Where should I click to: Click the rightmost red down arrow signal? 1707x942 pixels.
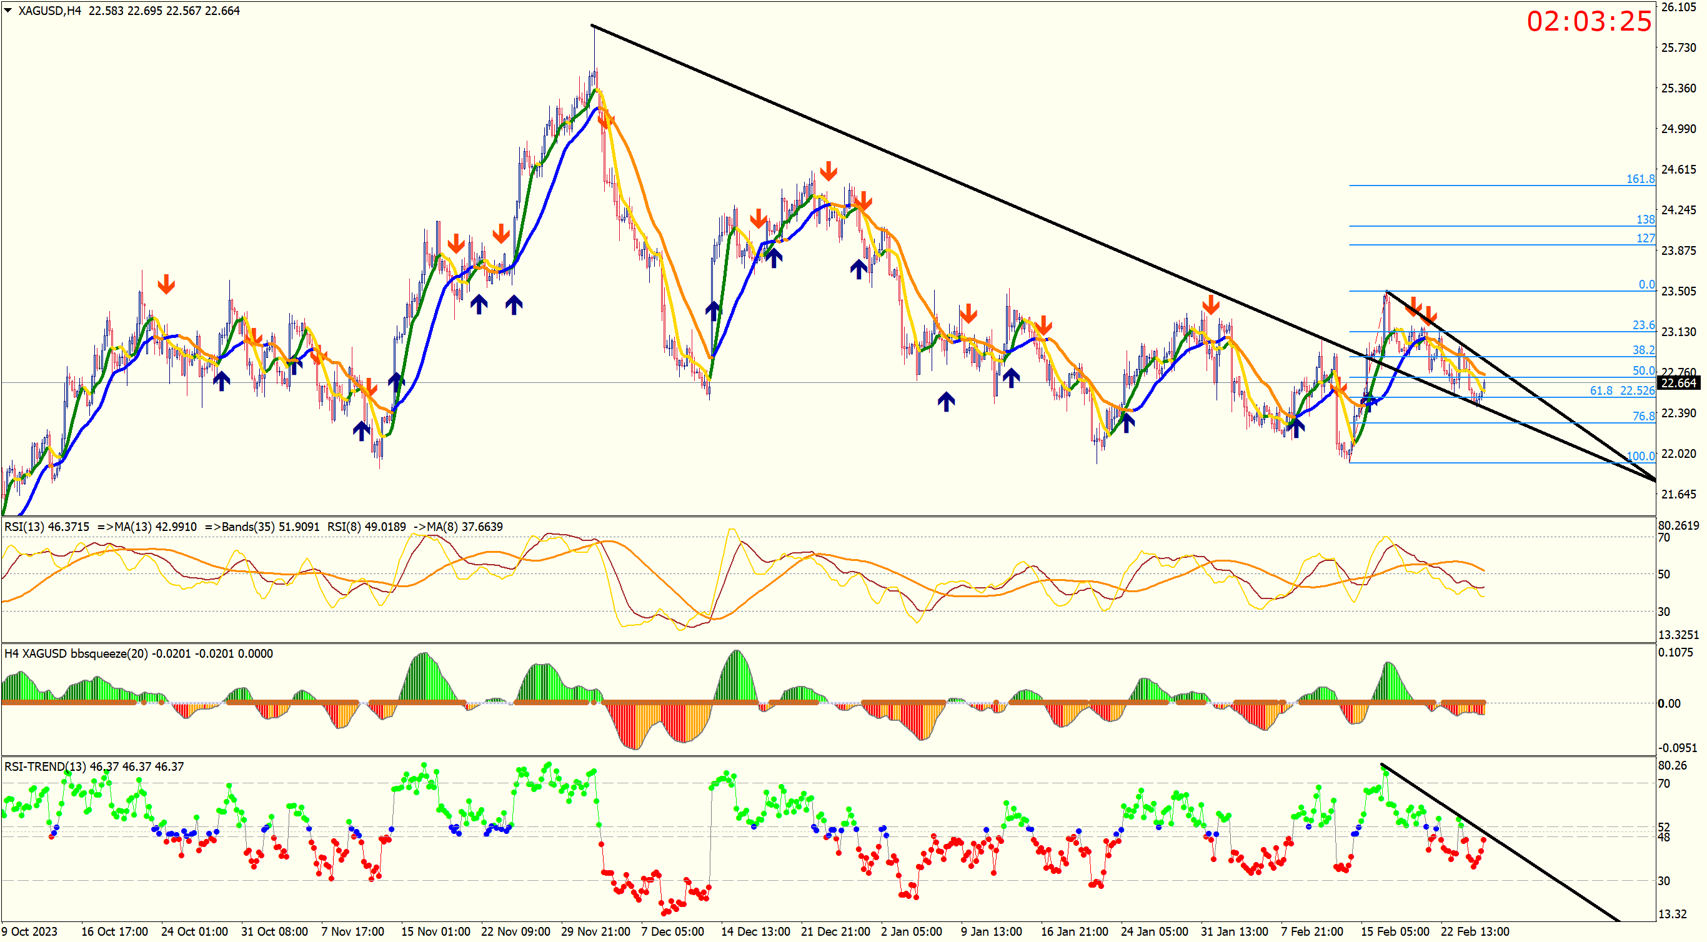(1430, 315)
